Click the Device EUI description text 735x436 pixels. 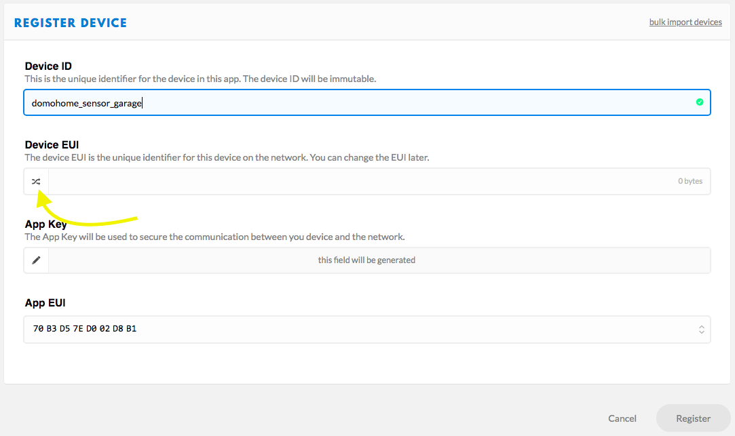pyautogui.click(x=227, y=157)
